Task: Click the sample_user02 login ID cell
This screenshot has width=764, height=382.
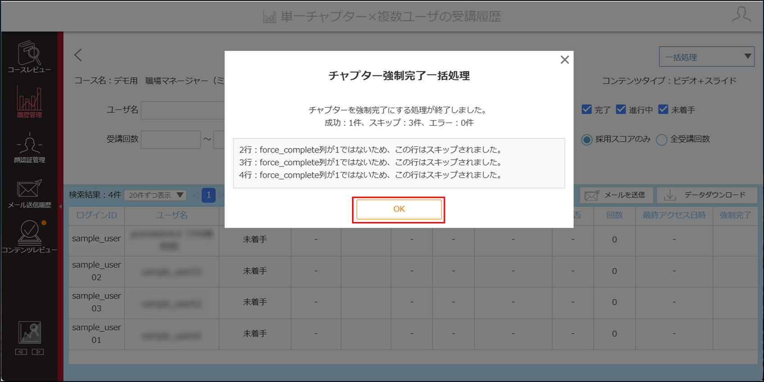Action: pos(96,271)
